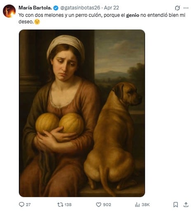Click the share upload-arrow icon
The width and height of the screenshot is (194, 211).
point(186,204)
